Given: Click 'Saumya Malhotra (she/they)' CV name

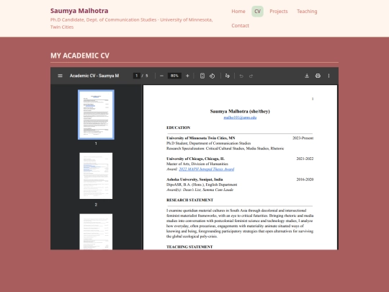Looking at the screenshot, I should point(240,111).
